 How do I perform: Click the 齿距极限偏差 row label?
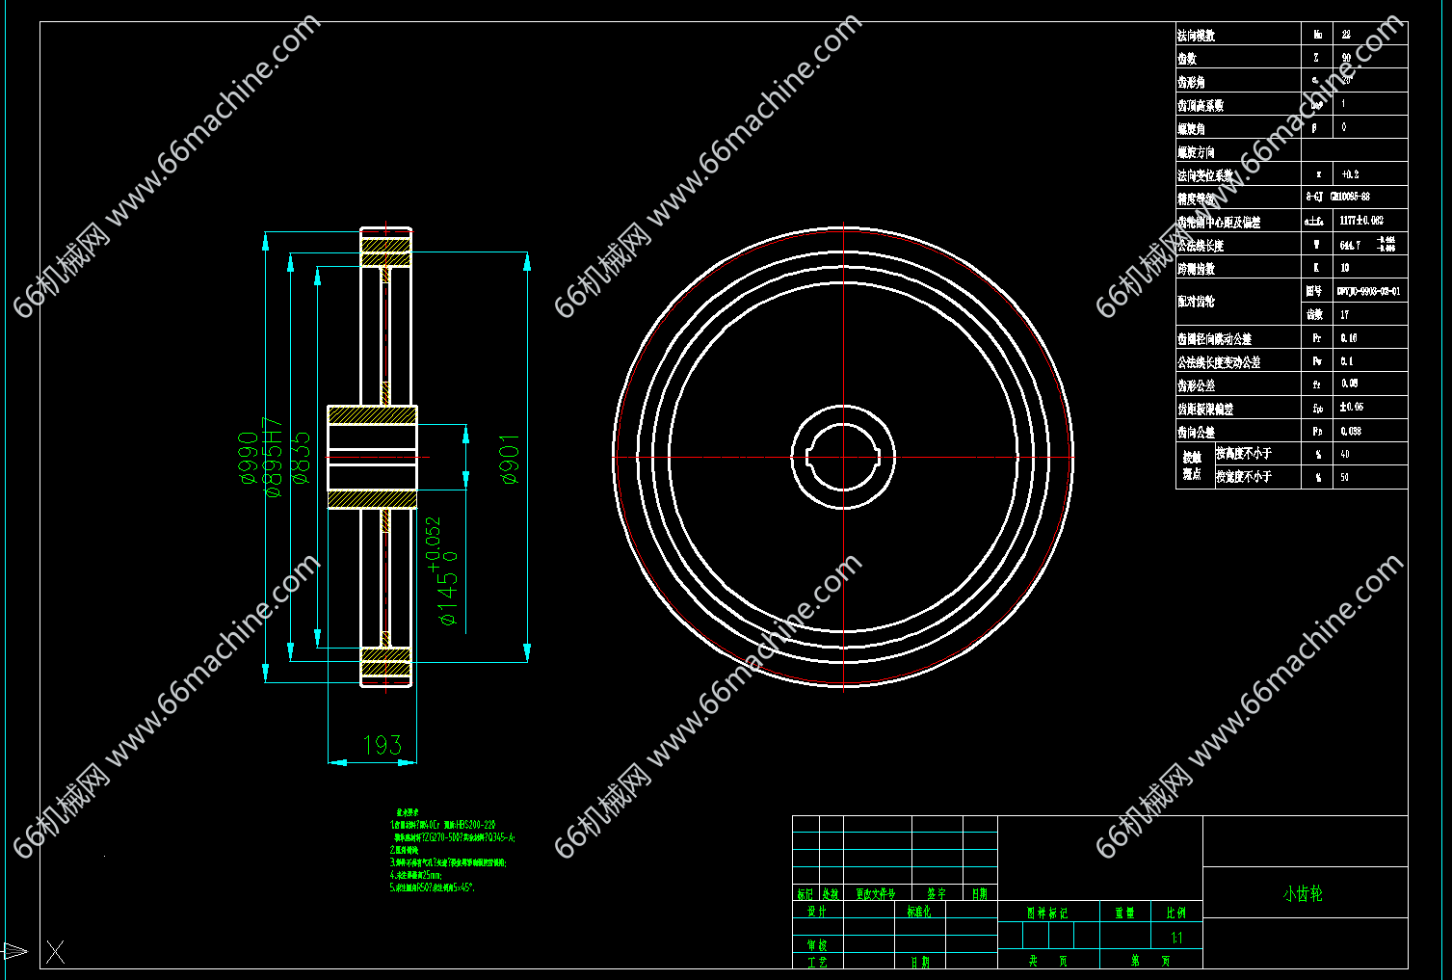(1205, 409)
